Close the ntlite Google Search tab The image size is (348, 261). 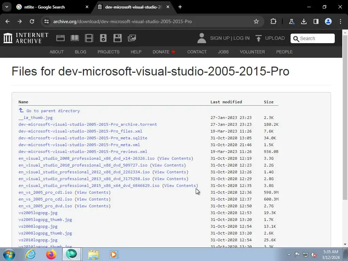tap(87, 7)
